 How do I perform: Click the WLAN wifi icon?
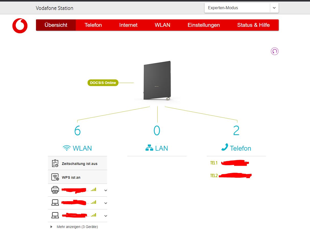[x=67, y=148]
